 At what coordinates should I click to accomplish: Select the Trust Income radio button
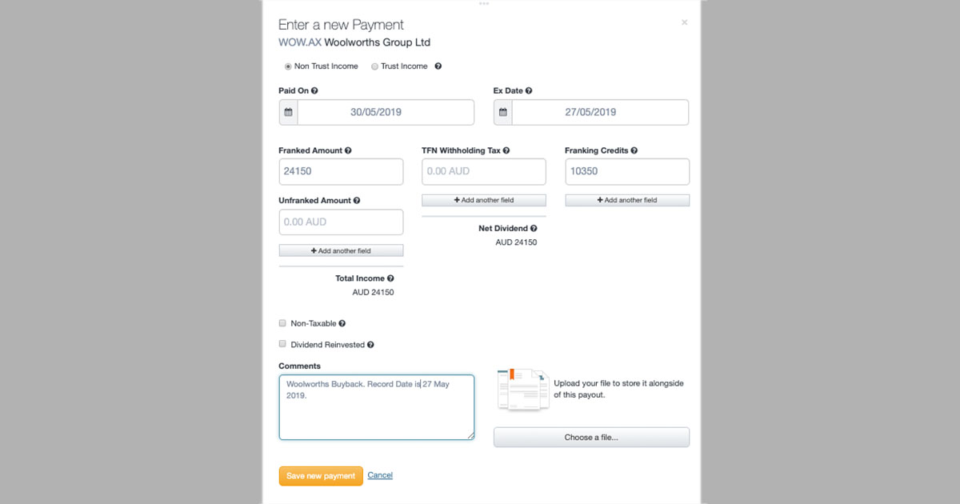click(374, 66)
